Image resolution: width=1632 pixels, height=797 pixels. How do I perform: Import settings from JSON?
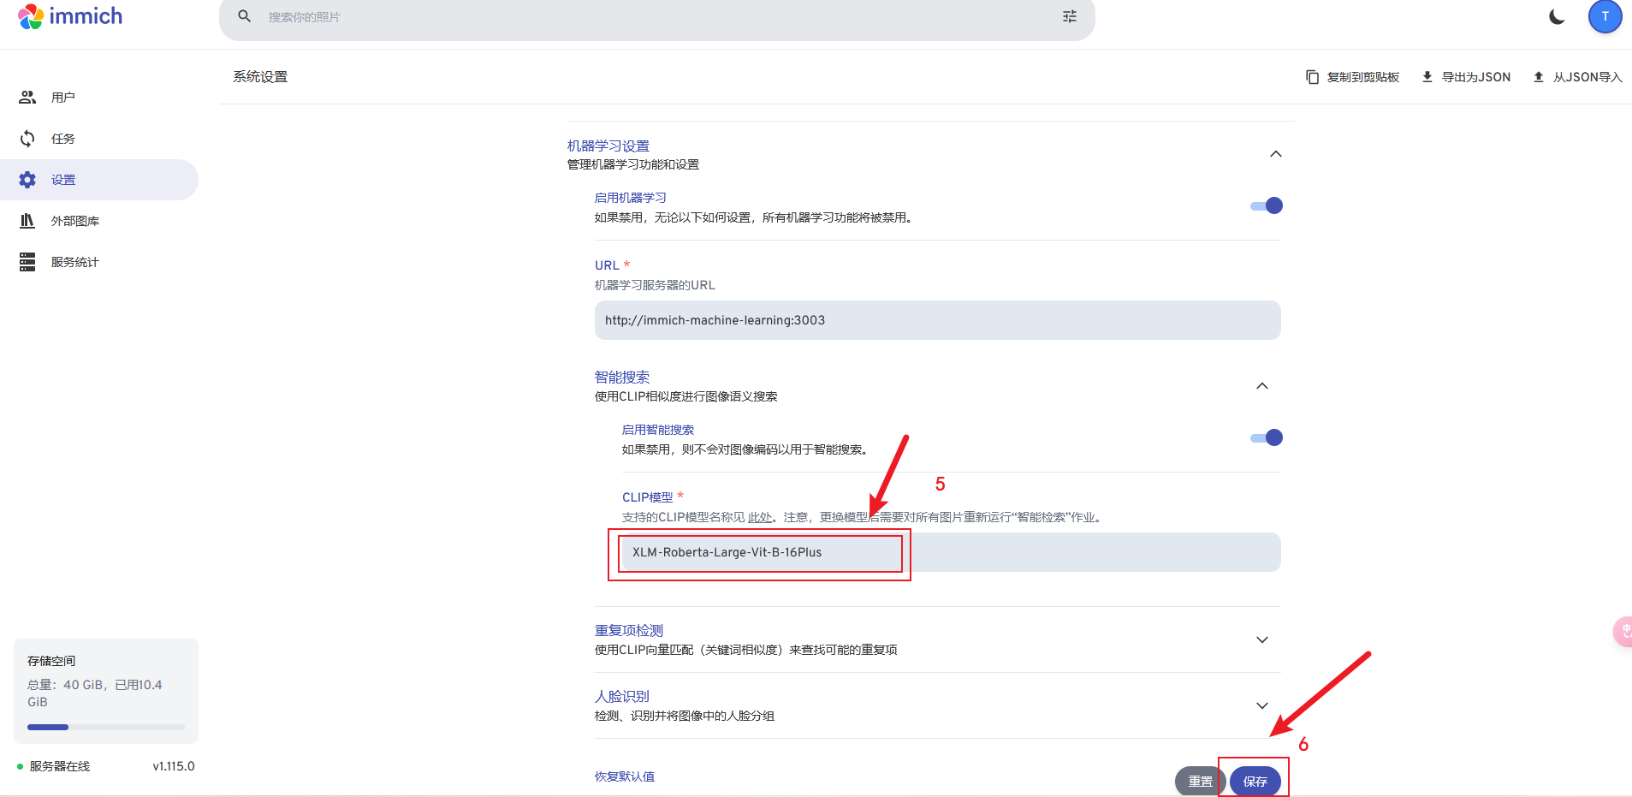1577,77
